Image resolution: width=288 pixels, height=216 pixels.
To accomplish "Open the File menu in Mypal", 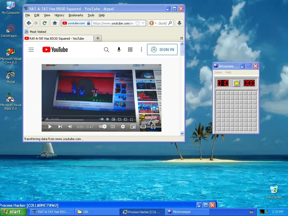I will [28, 15].
